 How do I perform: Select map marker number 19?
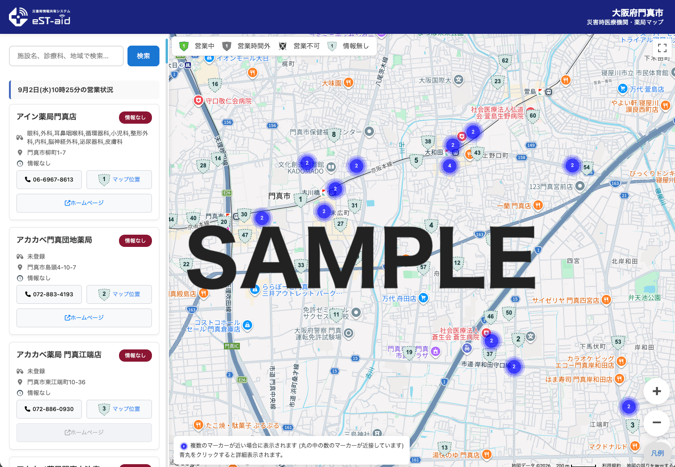pos(409,353)
